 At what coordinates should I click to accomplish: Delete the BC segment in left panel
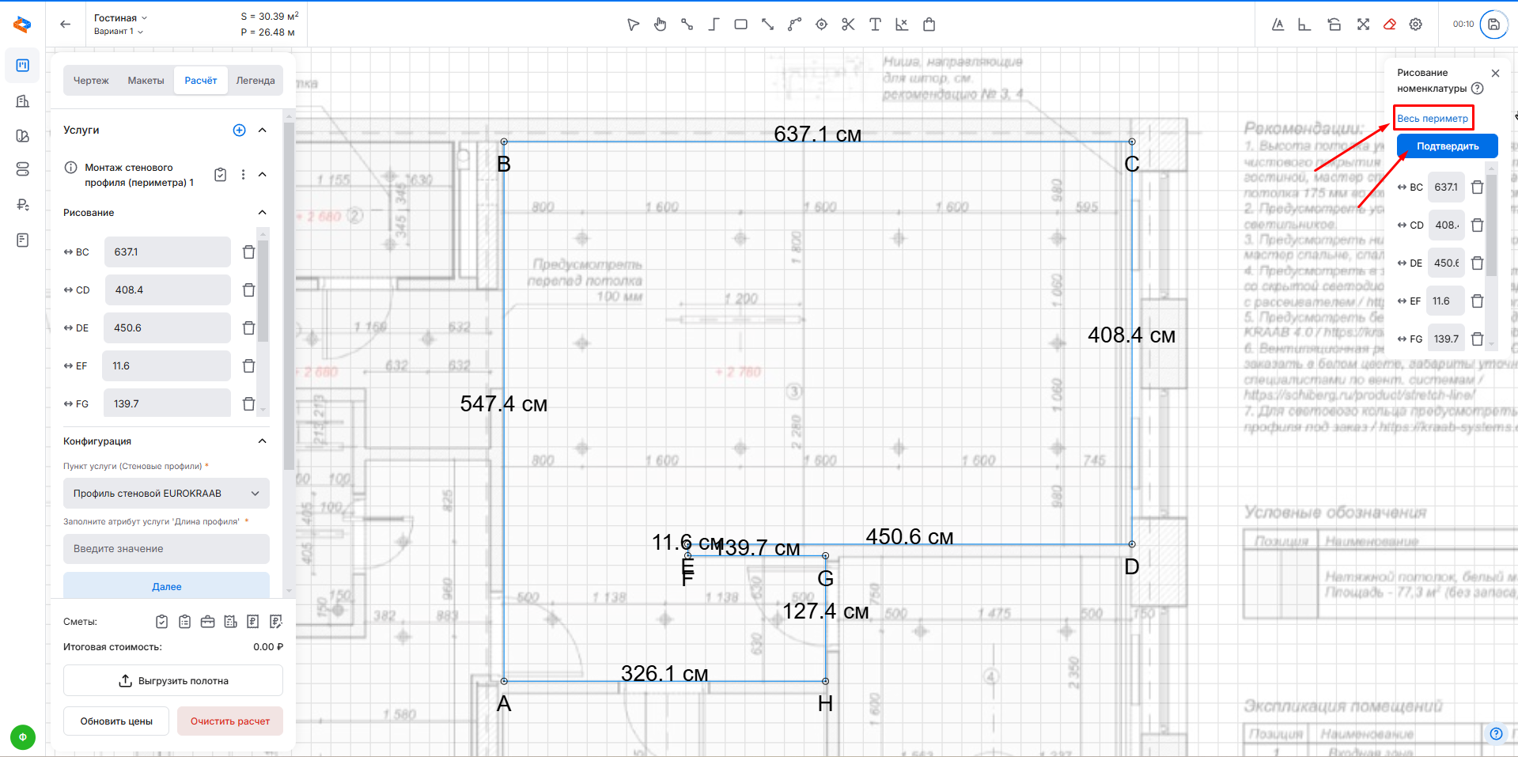coord(248,252)
